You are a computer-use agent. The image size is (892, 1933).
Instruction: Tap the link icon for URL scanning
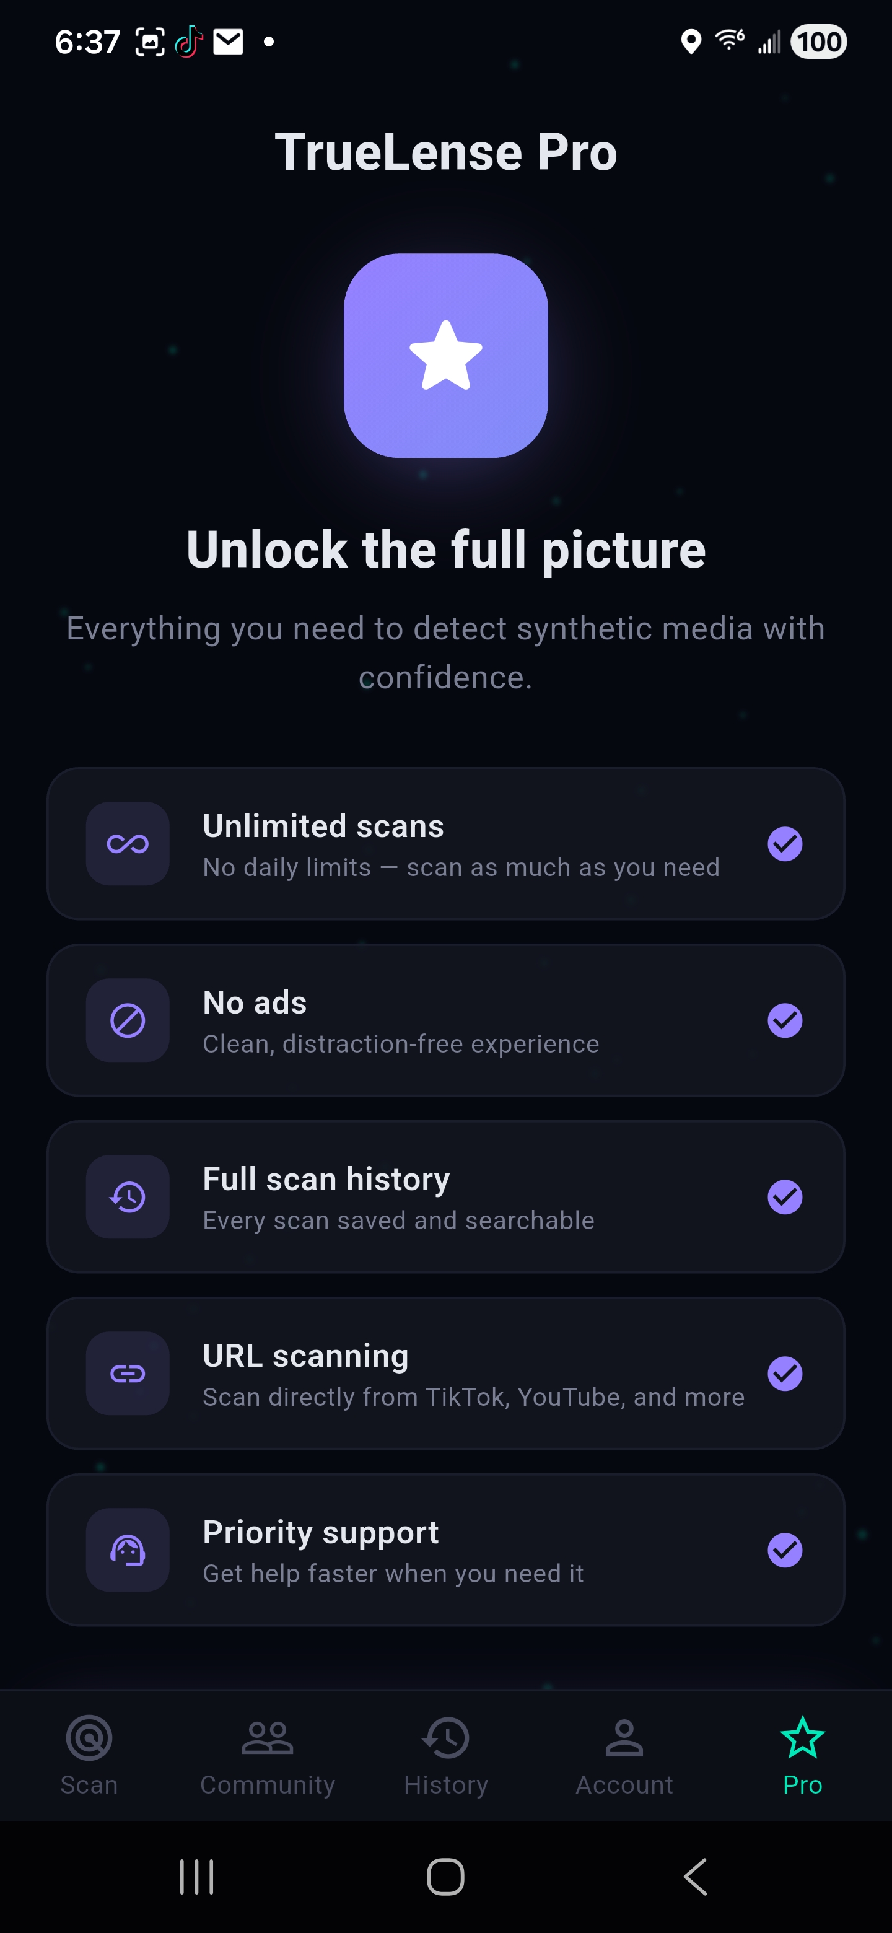[128, 1372]
